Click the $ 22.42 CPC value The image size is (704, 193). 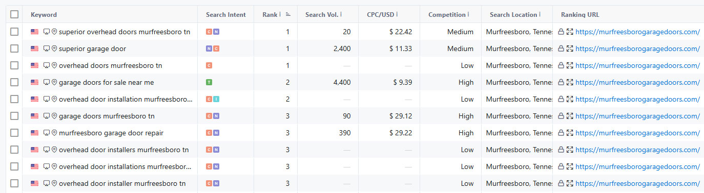click(x=400, y=32)
